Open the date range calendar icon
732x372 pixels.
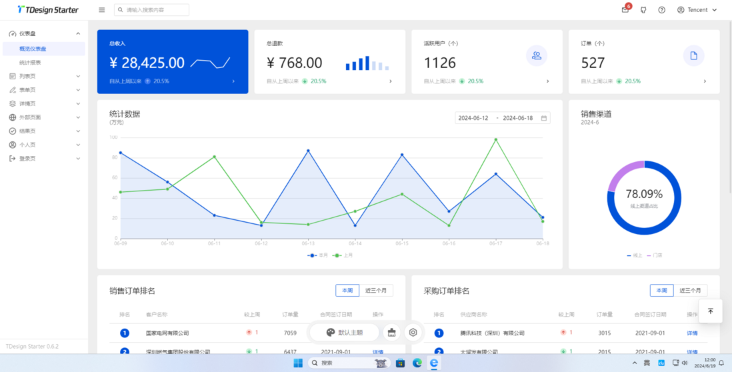pos(544,118)
